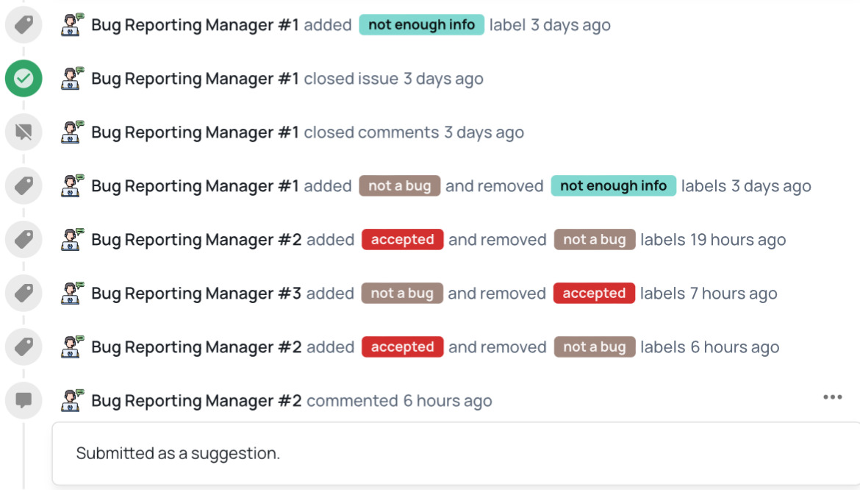
Task: Click avatar of Manager #3
Action: [x=72, y=294]
